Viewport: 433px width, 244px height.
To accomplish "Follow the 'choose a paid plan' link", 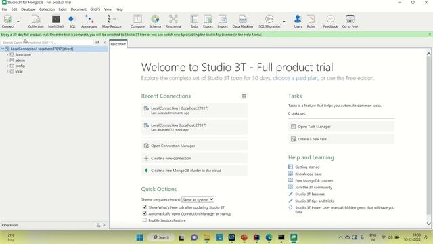I will click(296, 79).
